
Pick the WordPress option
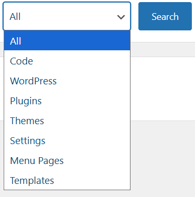pyautogui.click(x=67, y=81)
